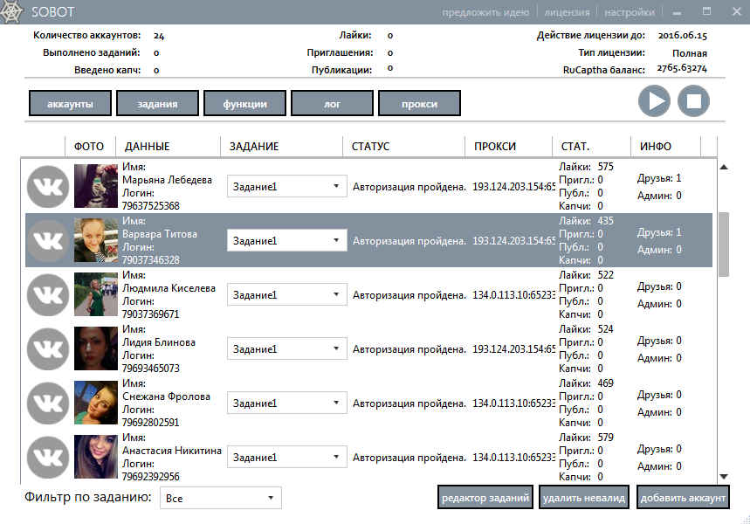750x524 pixels.
Task: Click VK icon beside Снежана Фролова
Action: [x=48, y=403]
